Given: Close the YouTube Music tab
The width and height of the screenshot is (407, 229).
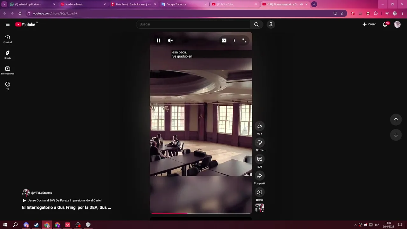Looking at the screenshot, I should tap(105, 4).
